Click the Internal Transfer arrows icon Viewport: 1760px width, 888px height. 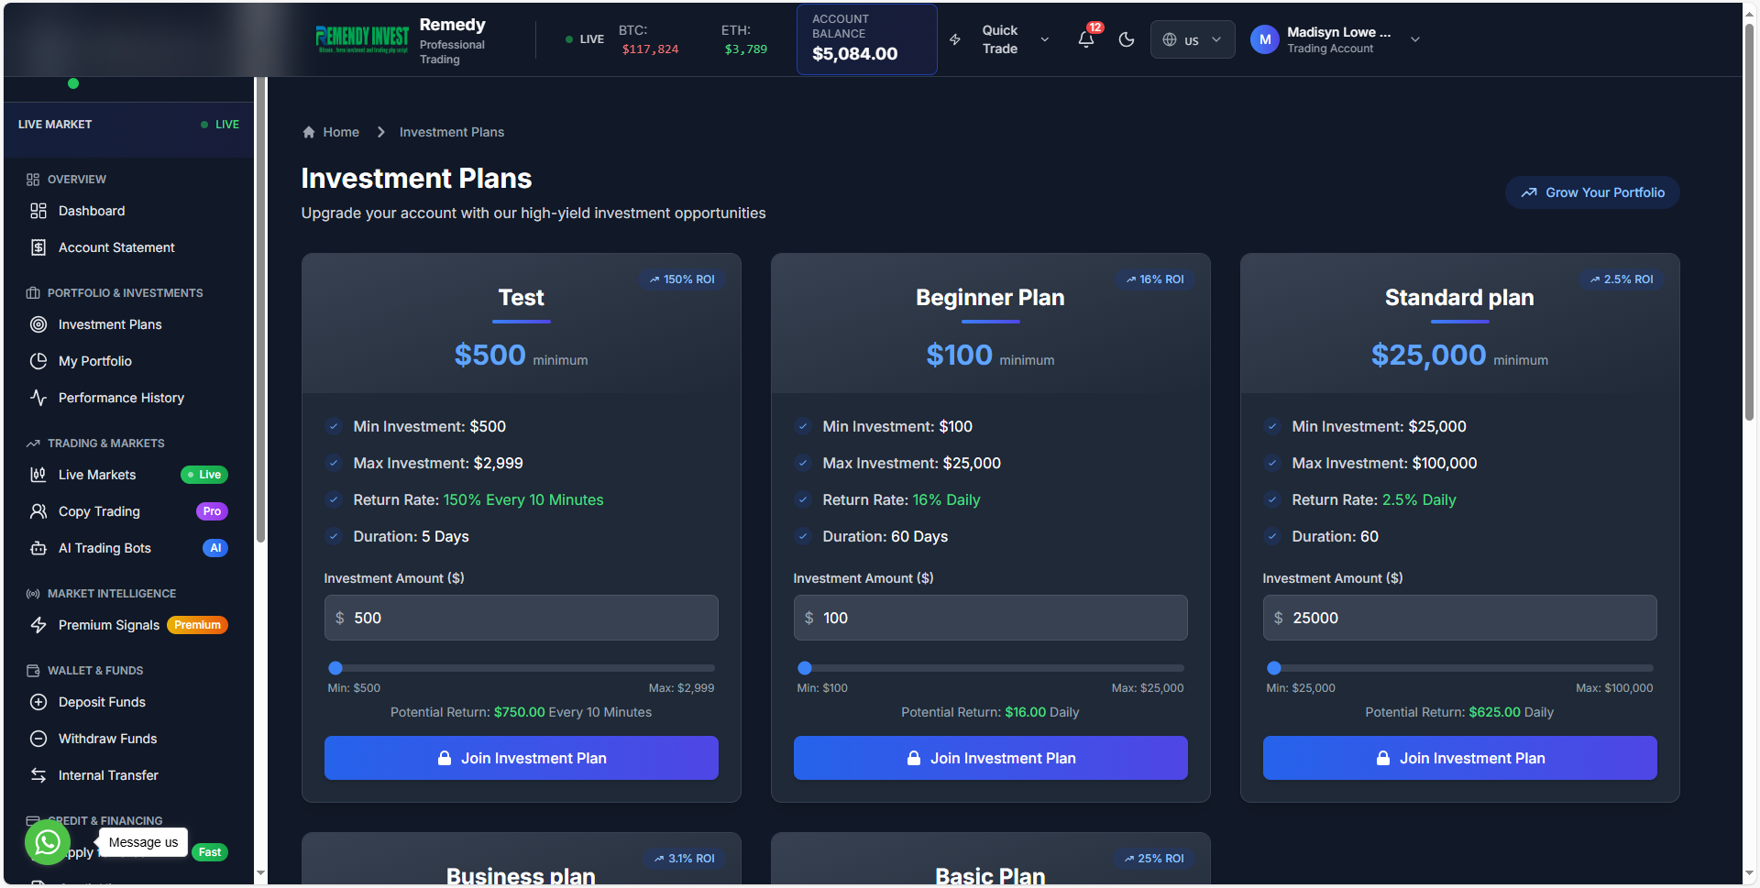coord(38,775)
